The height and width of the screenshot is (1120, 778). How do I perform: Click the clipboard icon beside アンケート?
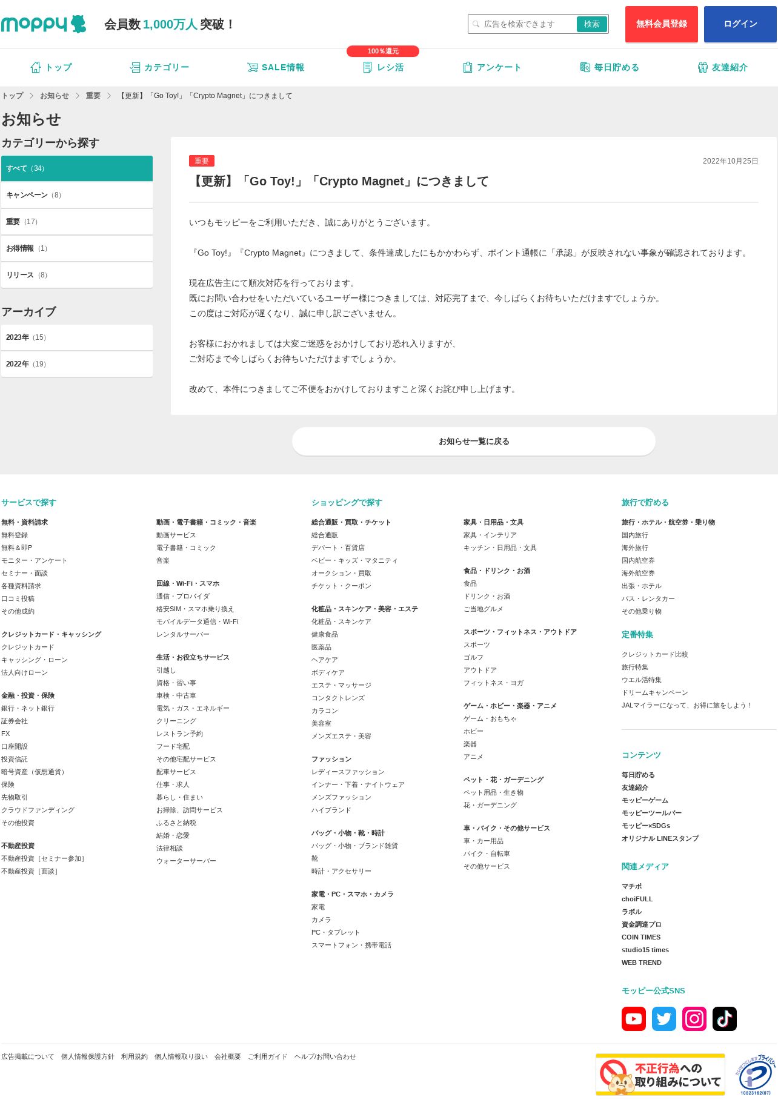(x=467, y=67)
